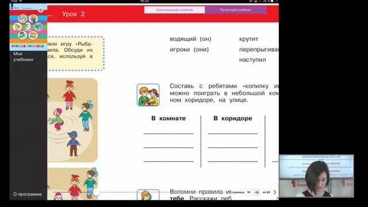Click the из 80 total pages label
The image size is (368, 207).
[x=266, y=192]
